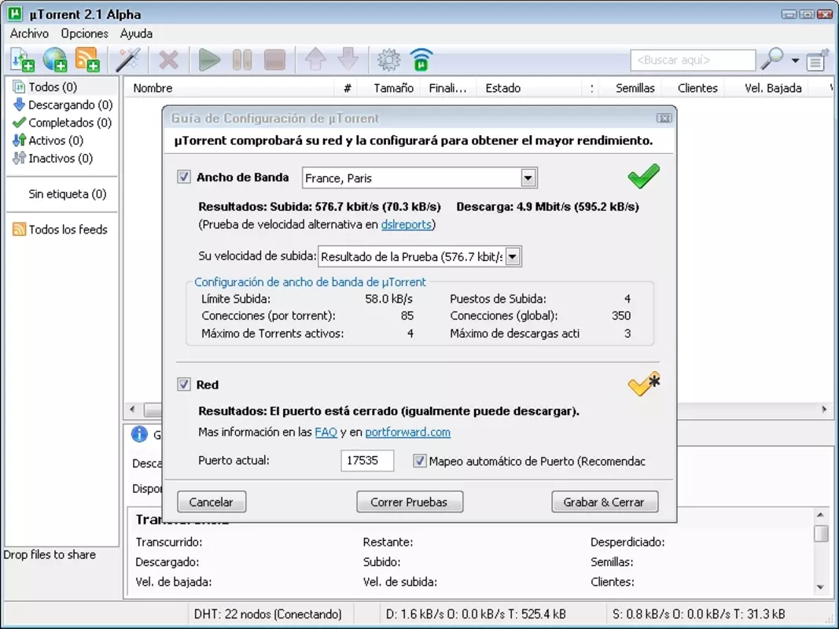Expand the search engine dropdown arrow

click(x=795, y=61)
